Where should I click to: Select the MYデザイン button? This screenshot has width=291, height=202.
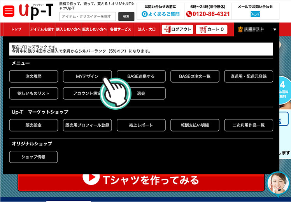(87, 76)
